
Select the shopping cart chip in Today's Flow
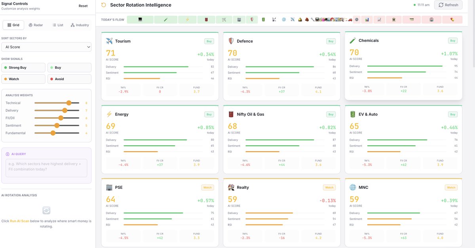(224, 19)
